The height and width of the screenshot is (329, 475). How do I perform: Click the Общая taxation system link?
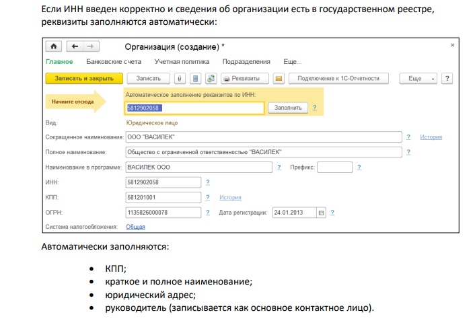coord(136,227)
